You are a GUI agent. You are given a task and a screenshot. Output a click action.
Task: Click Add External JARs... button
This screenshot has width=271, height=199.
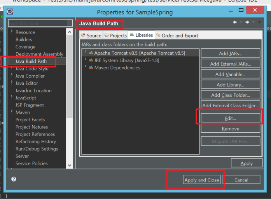pos(231,64)
